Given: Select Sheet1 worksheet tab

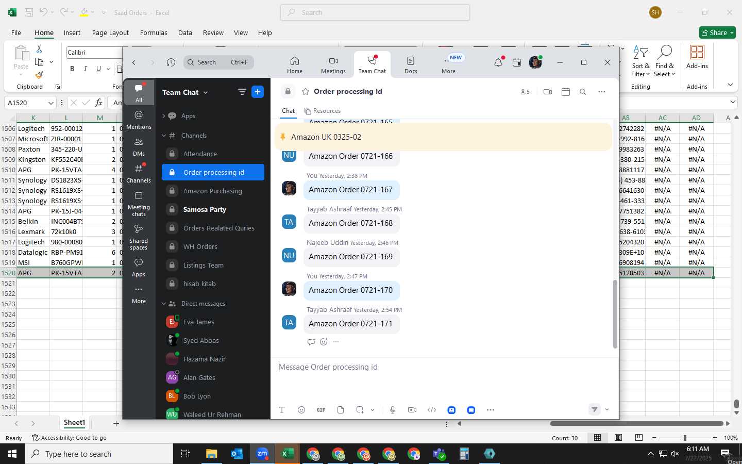Looking at the screenshot, I should [x=74, y=423].
